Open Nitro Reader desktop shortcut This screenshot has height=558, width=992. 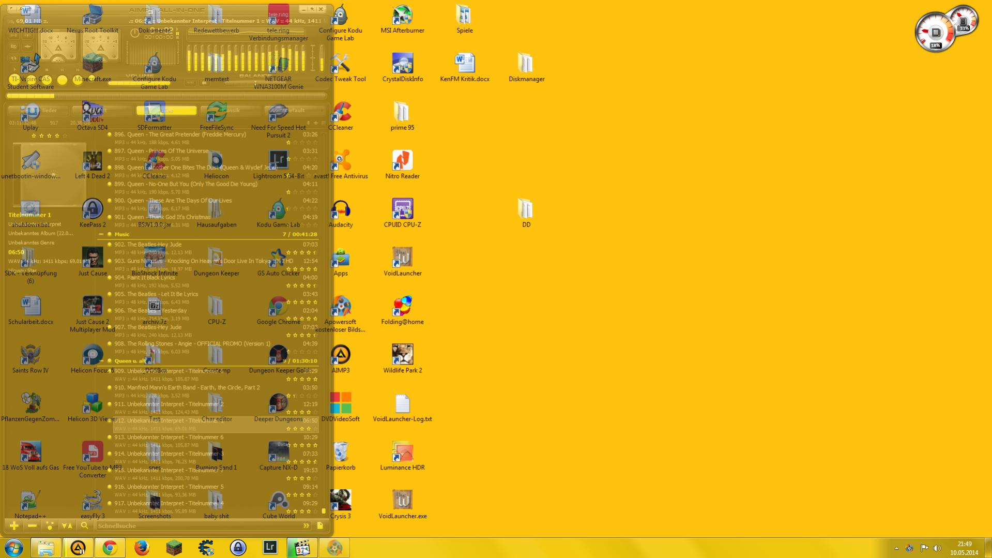(x=402, y=165)
